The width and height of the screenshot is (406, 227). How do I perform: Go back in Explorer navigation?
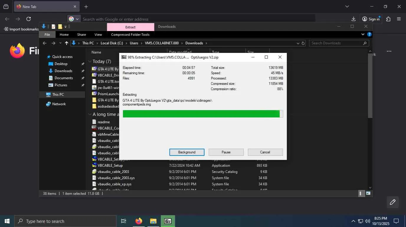click(x=45, y=43)
